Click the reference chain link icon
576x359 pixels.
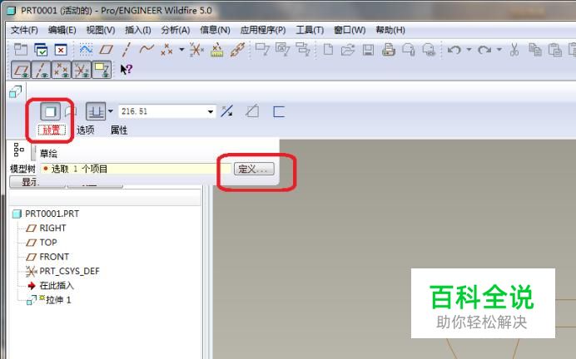coord(237,50)
